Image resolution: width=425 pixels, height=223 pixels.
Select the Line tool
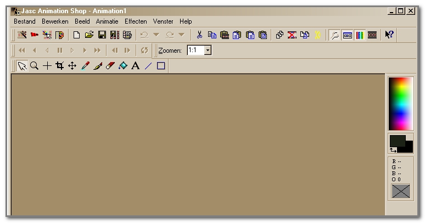(x=148, y=66)
